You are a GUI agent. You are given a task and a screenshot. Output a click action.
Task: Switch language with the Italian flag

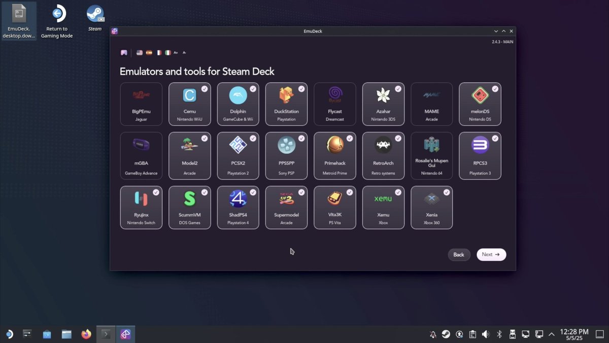pos(168,52)
